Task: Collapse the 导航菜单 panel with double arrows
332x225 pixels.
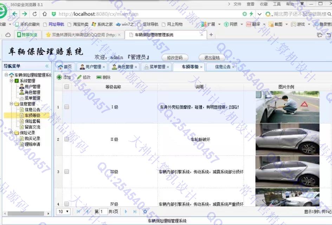Action: click(x=47, y=66)
